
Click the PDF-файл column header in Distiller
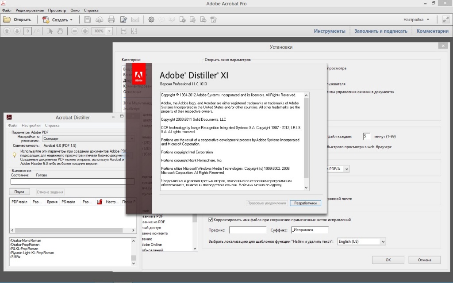coord(19,202)
